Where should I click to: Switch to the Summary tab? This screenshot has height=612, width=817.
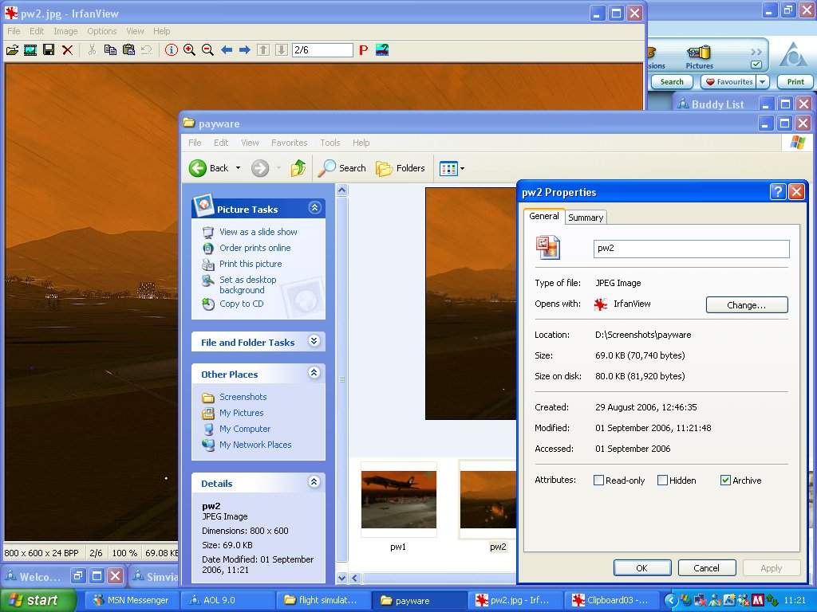(x=586, y=218)
